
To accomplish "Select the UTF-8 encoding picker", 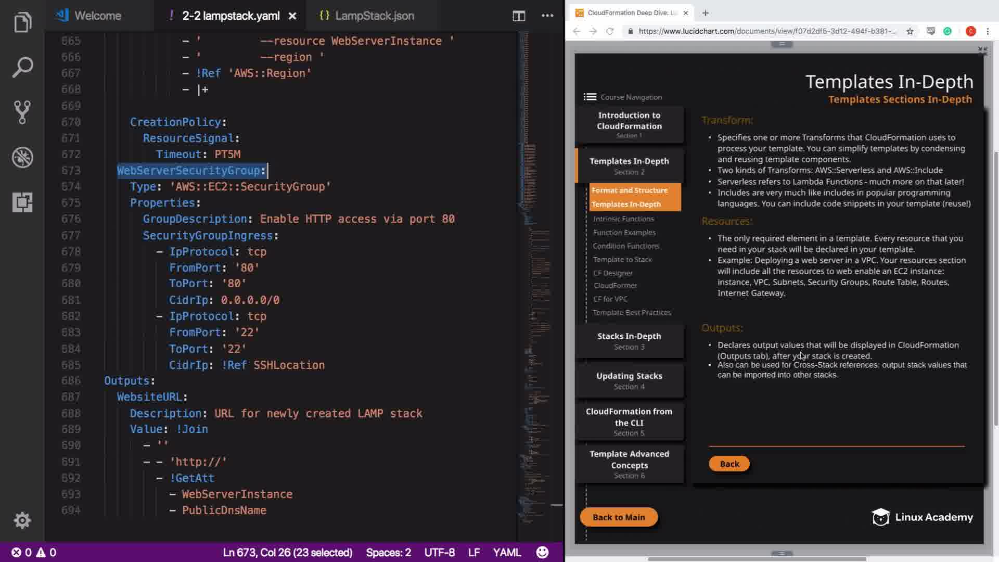I will coord(439,552).
